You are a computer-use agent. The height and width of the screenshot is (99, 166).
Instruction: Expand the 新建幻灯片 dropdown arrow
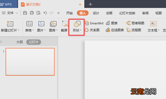(19, 30)
